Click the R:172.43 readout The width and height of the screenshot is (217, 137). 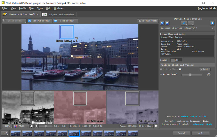coord(75,126)
